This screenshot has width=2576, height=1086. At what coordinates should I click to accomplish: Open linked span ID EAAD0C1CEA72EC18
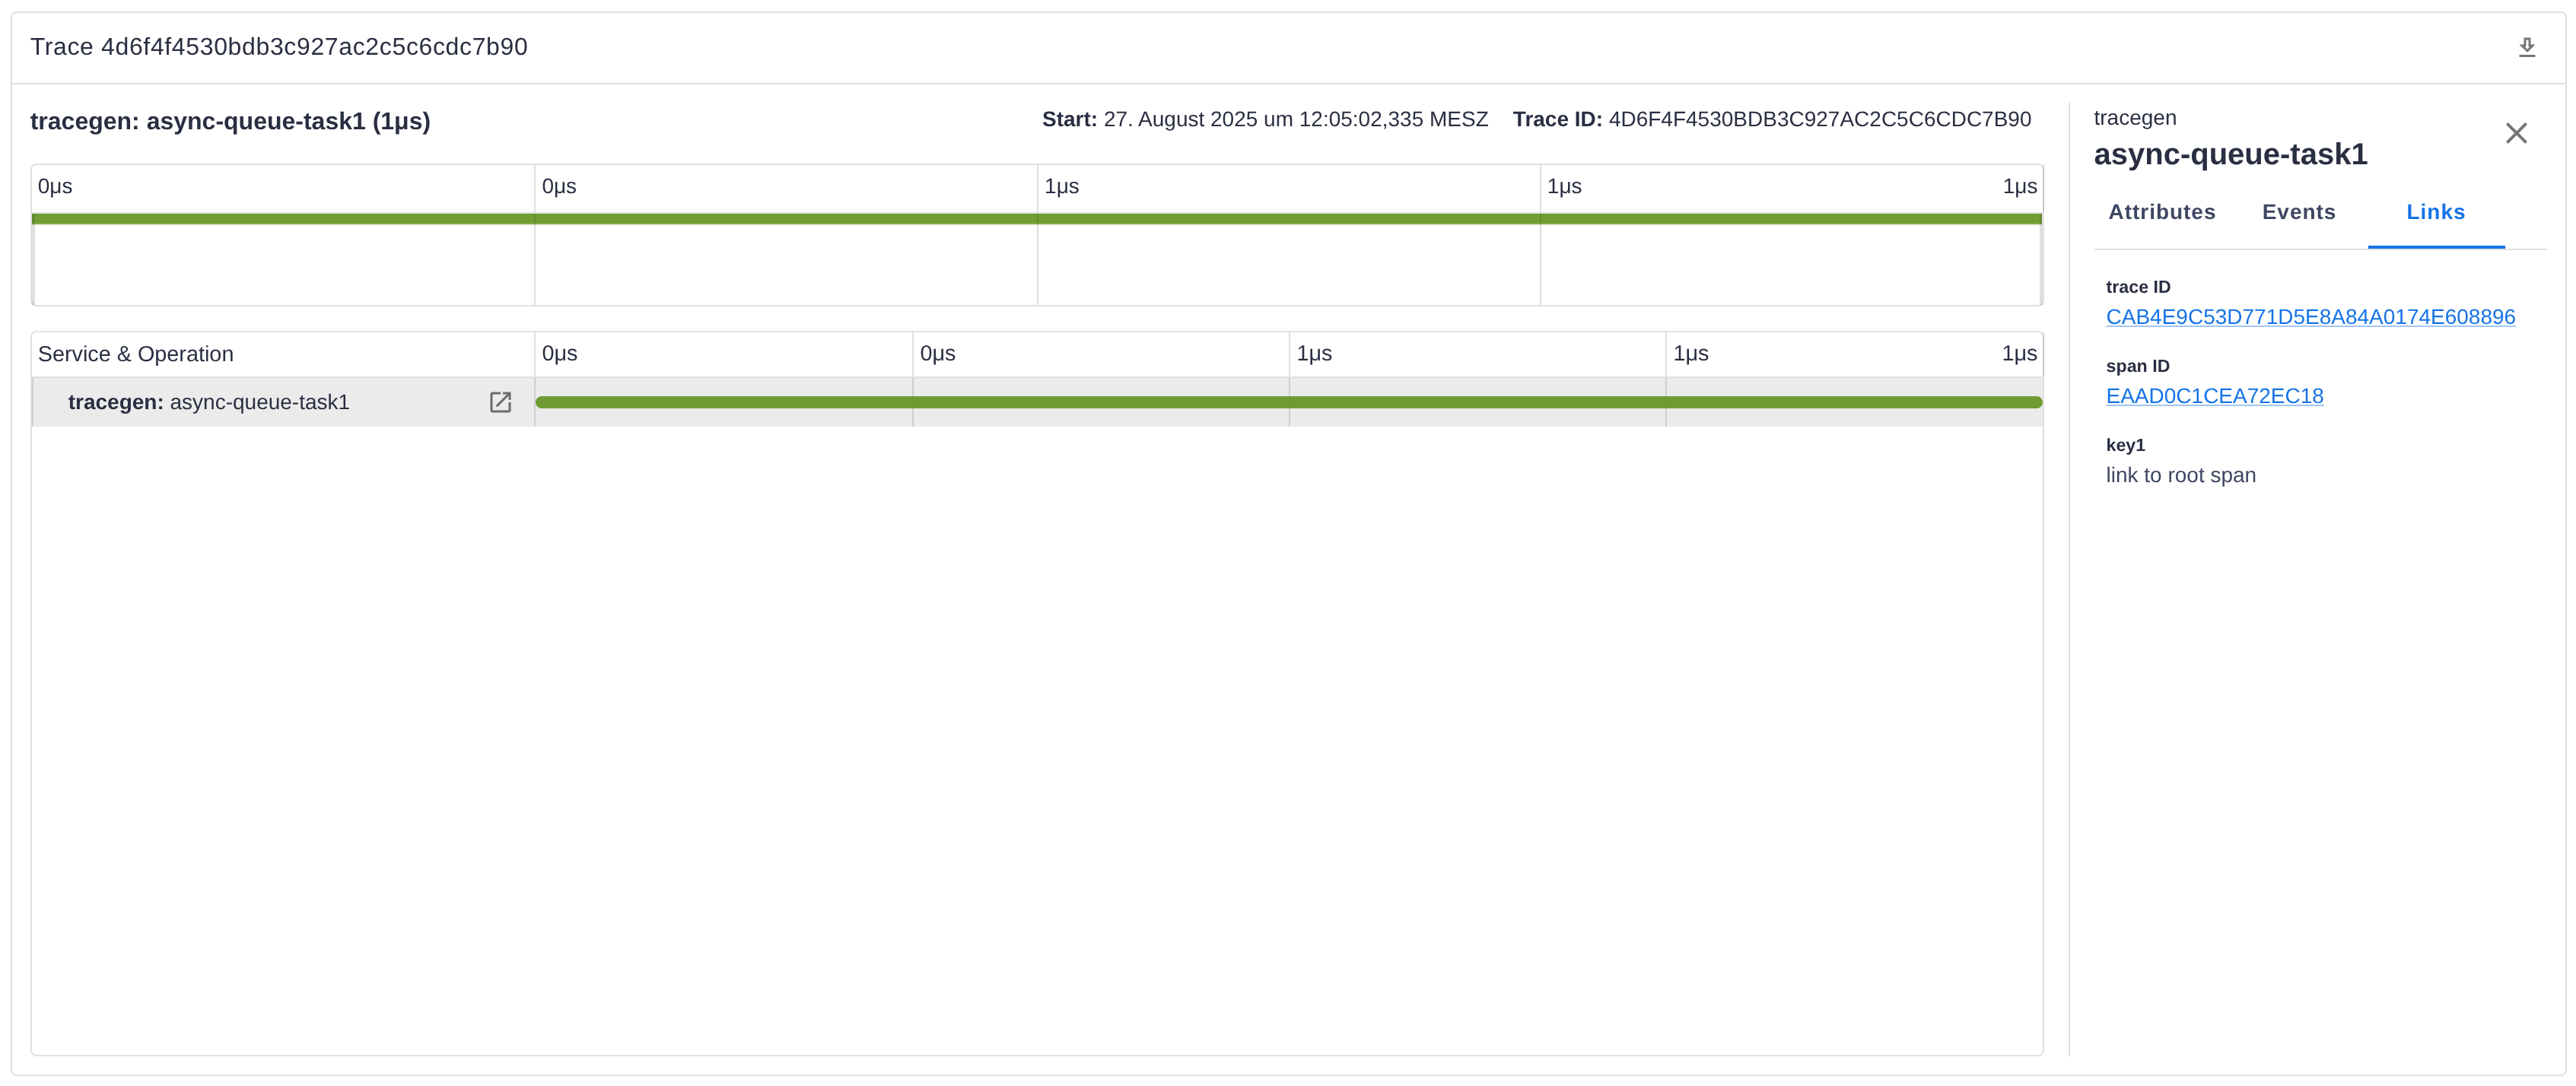(x=2213, y=396)
